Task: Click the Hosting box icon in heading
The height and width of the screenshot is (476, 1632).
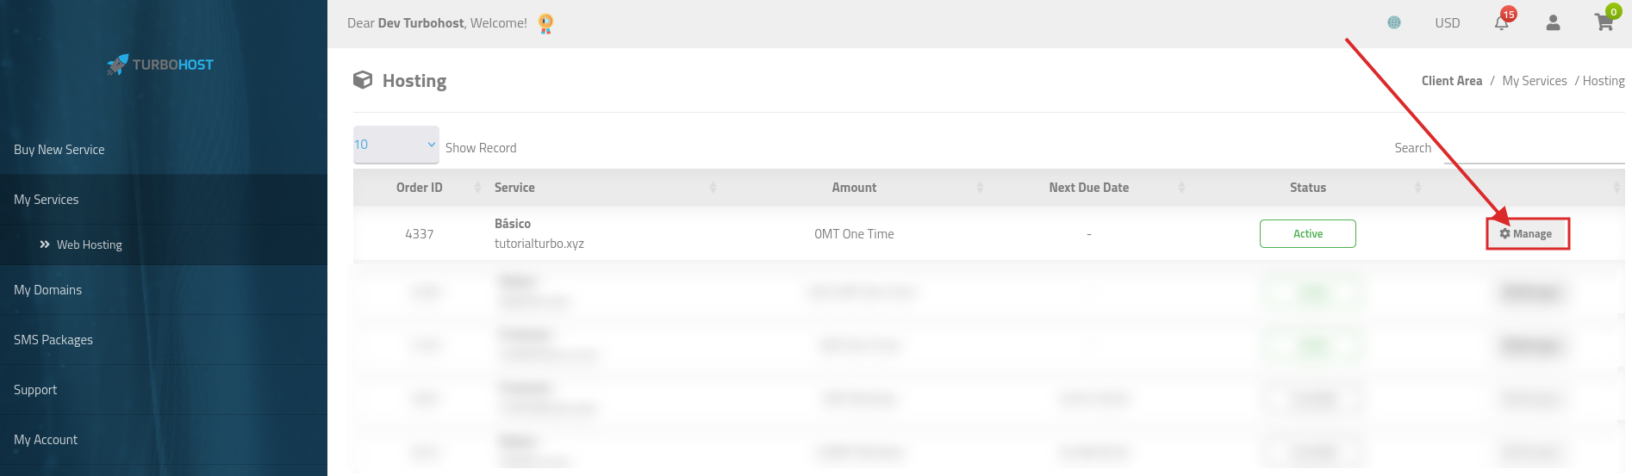Action: pos(363,80)
